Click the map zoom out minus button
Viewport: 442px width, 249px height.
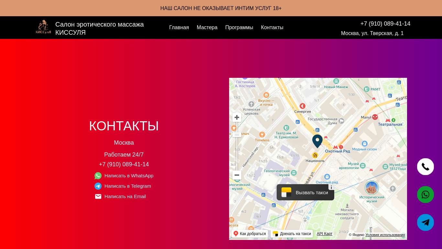coord(237,175)
